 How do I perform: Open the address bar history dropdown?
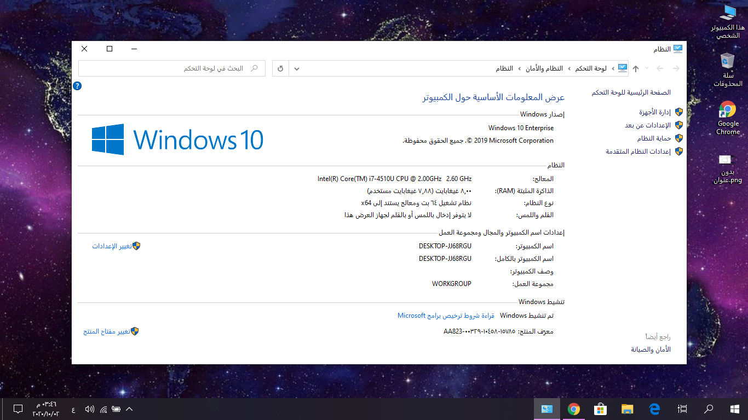[x=297, y=68]
